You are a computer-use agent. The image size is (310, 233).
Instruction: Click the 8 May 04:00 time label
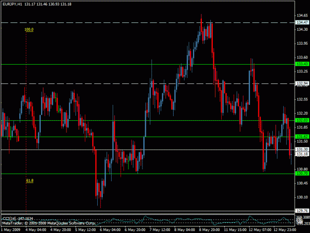coord(185,230)
